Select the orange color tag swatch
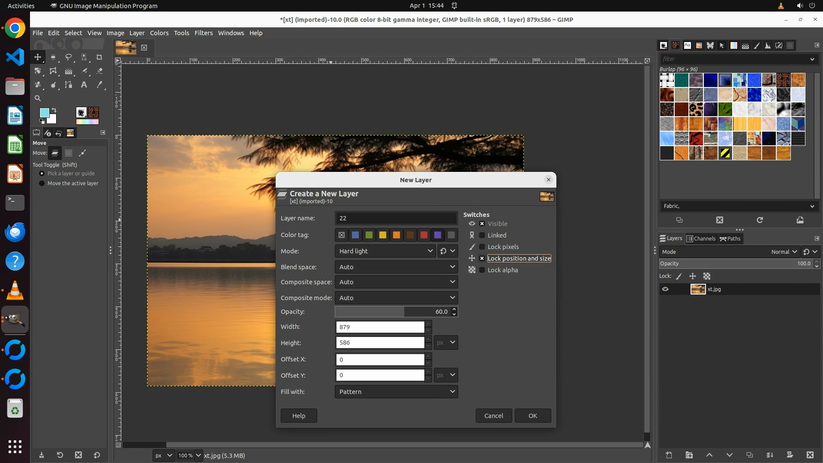 click(396, 235)
